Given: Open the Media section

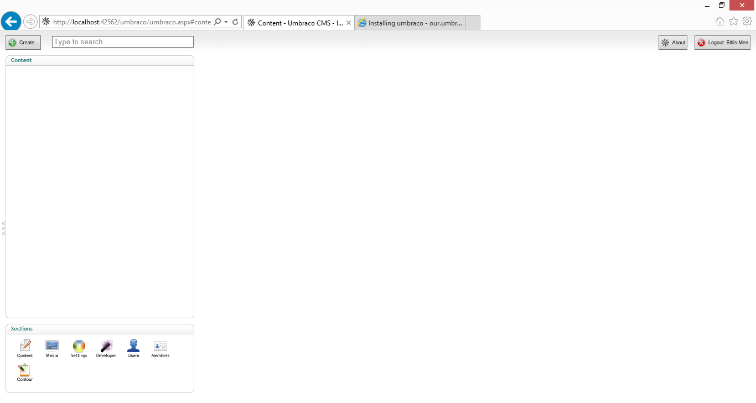Looking at the screenshot, I should tap(52, 349).
